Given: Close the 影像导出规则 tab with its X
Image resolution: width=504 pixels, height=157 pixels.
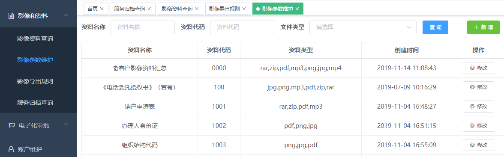Looking at the screenshot, I should coord(244,9).
